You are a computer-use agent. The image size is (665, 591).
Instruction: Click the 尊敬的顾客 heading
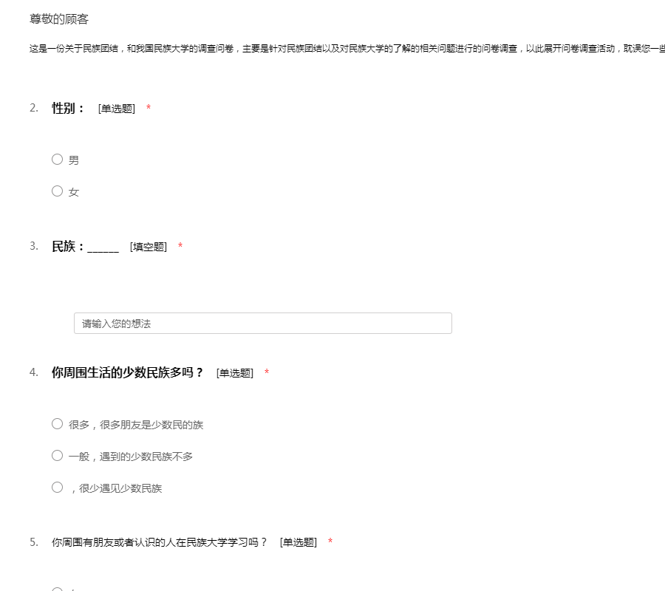point(59,19)
